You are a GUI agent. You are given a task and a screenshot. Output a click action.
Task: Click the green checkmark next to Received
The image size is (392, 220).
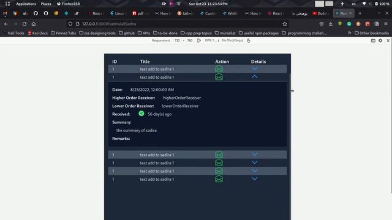pyautogui.click(x=141, y=114)
